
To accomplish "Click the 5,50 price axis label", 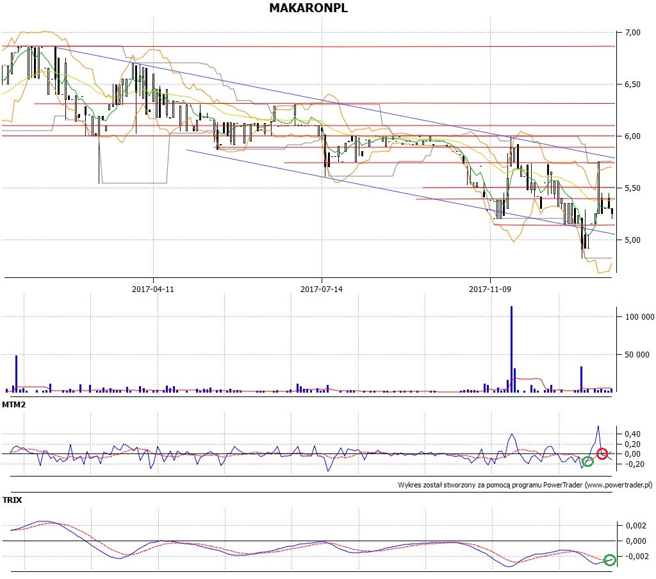I will click(x=632, y=188).
